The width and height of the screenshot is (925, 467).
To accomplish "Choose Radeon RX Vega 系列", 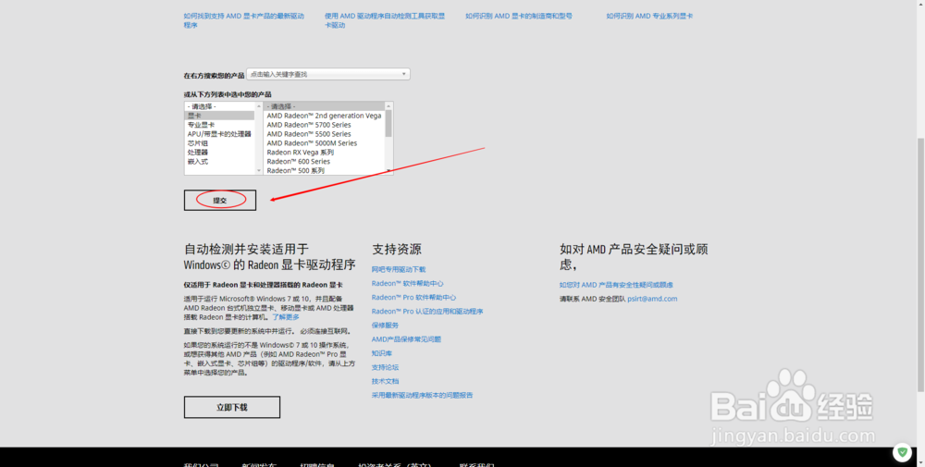I will [x=325, y=153].
